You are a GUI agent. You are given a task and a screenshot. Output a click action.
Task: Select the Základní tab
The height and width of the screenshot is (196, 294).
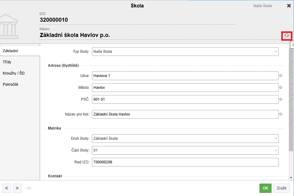tap(20, 51)
